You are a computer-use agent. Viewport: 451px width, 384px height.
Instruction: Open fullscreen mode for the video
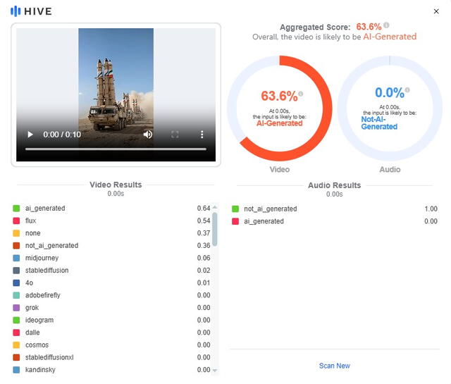(175, 135)
